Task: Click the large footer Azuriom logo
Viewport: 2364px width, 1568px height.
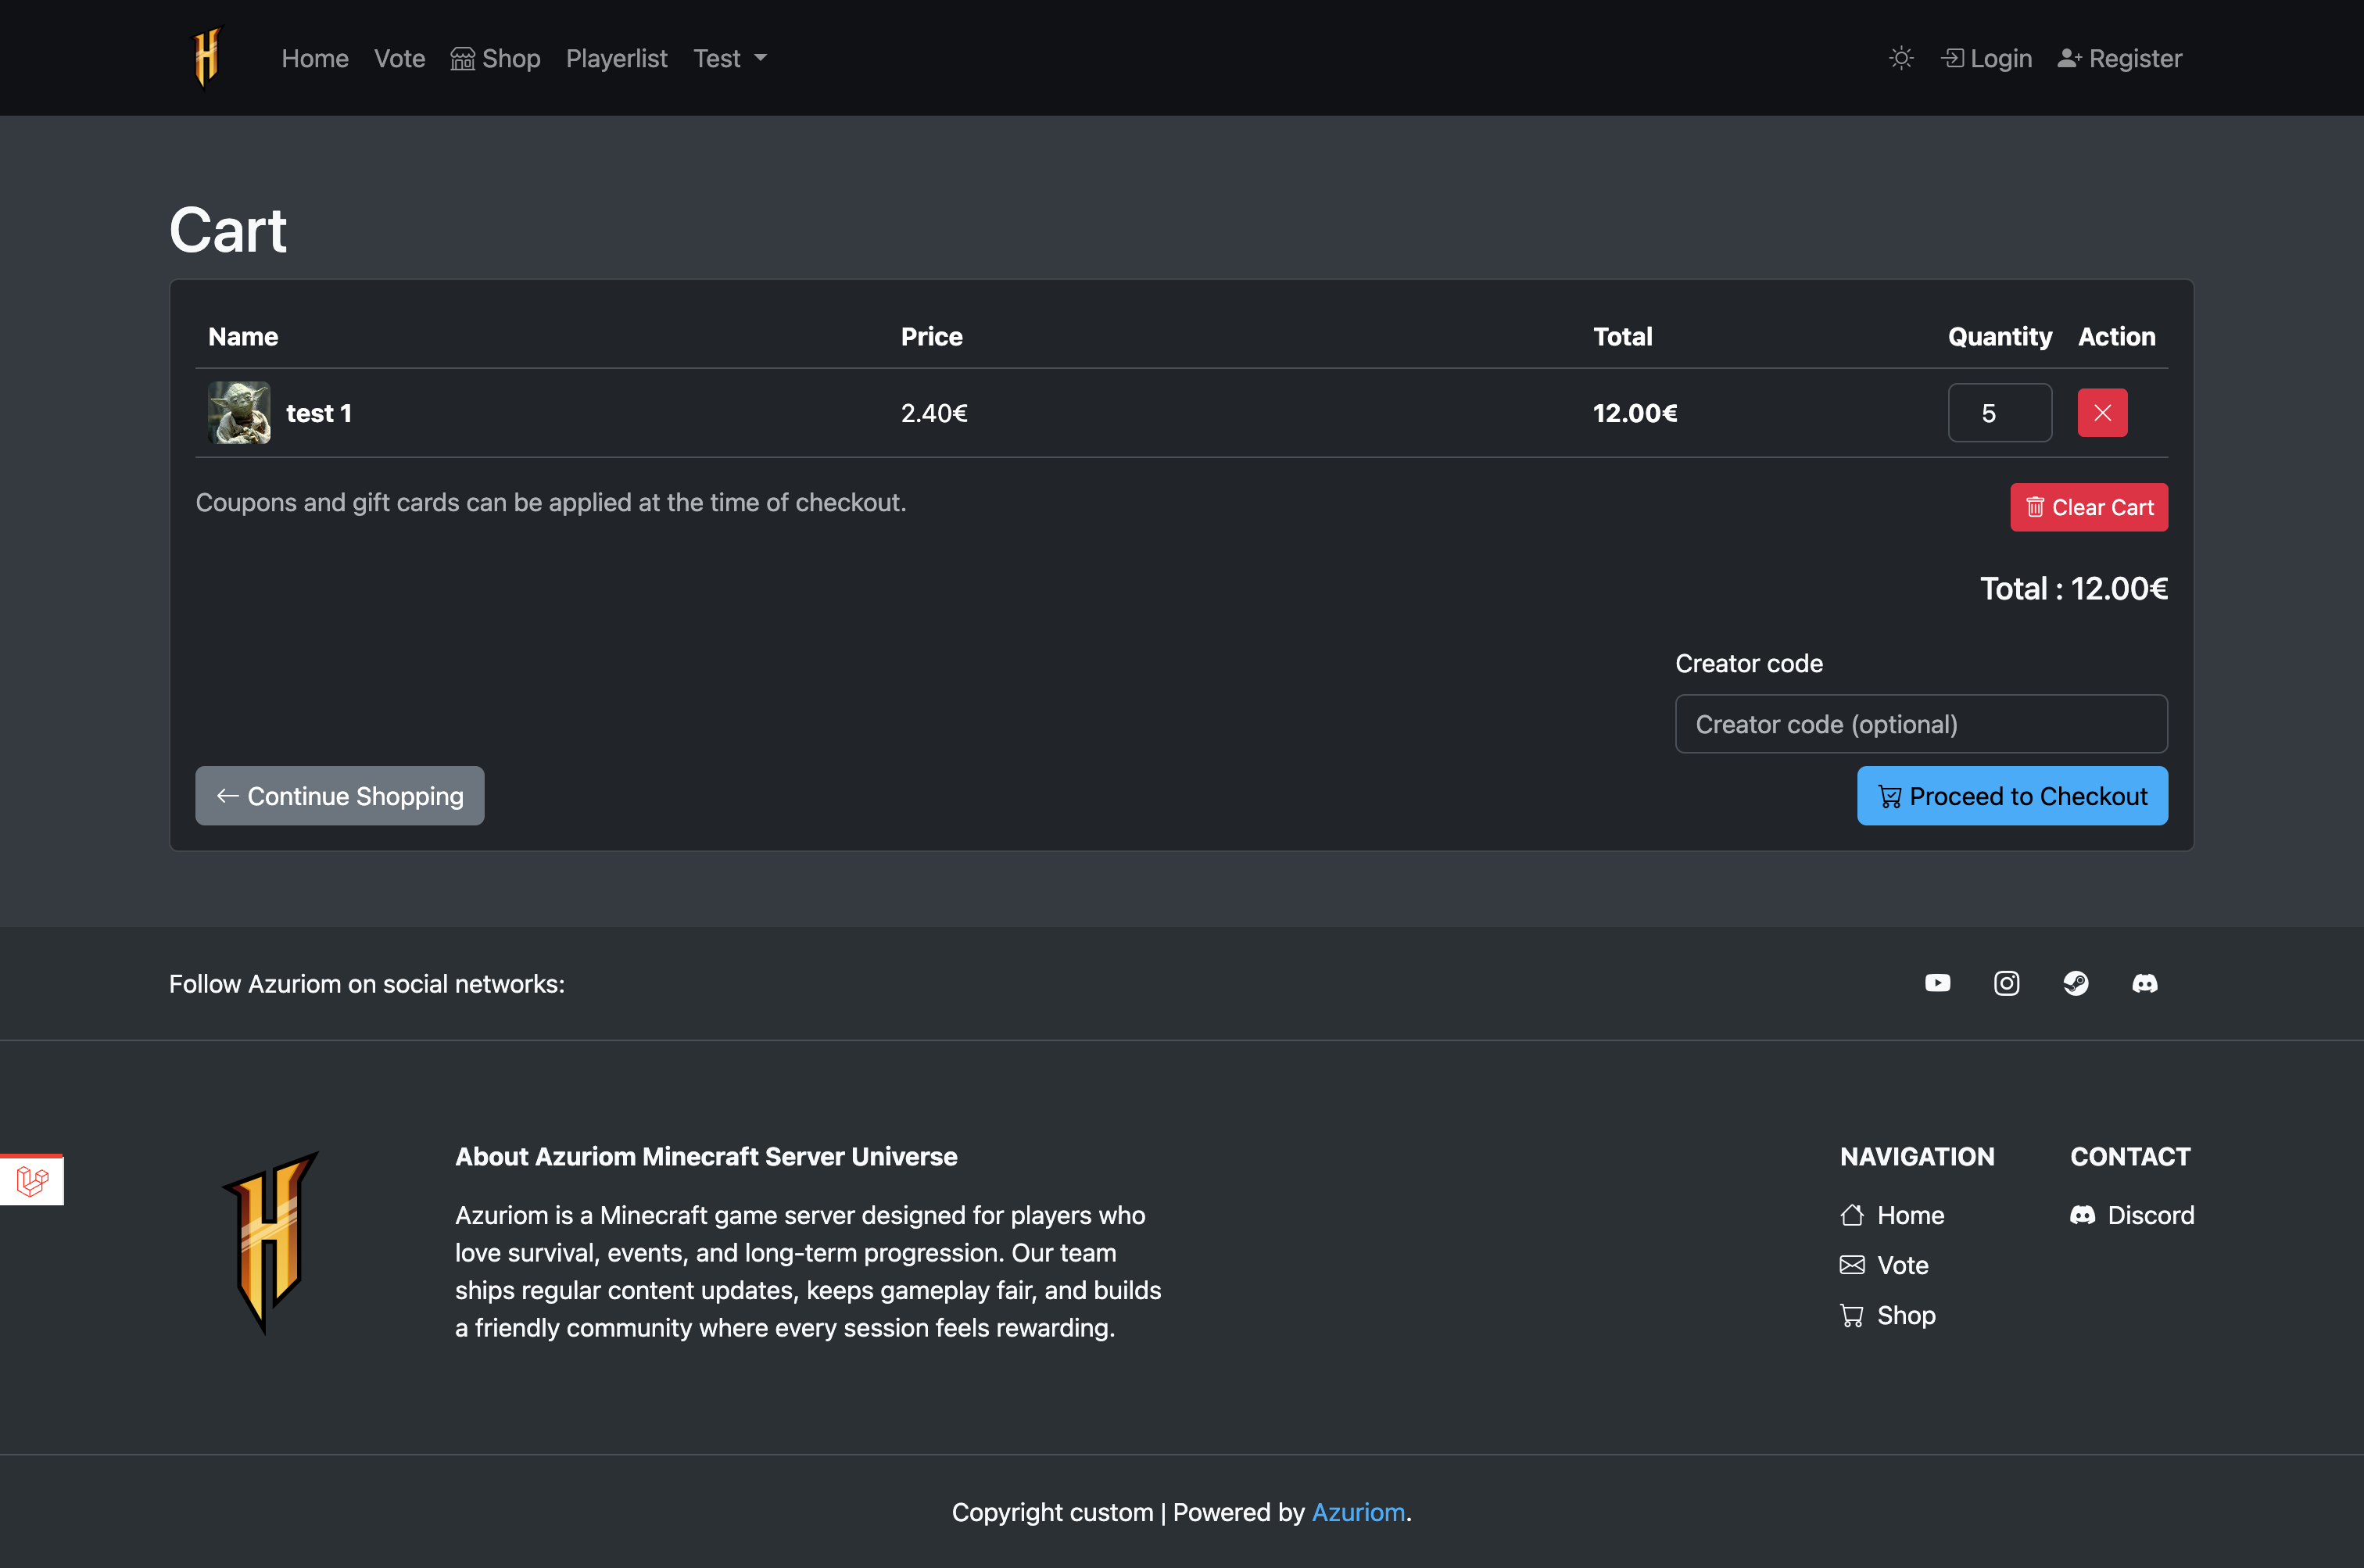Action: (270, 1241)
